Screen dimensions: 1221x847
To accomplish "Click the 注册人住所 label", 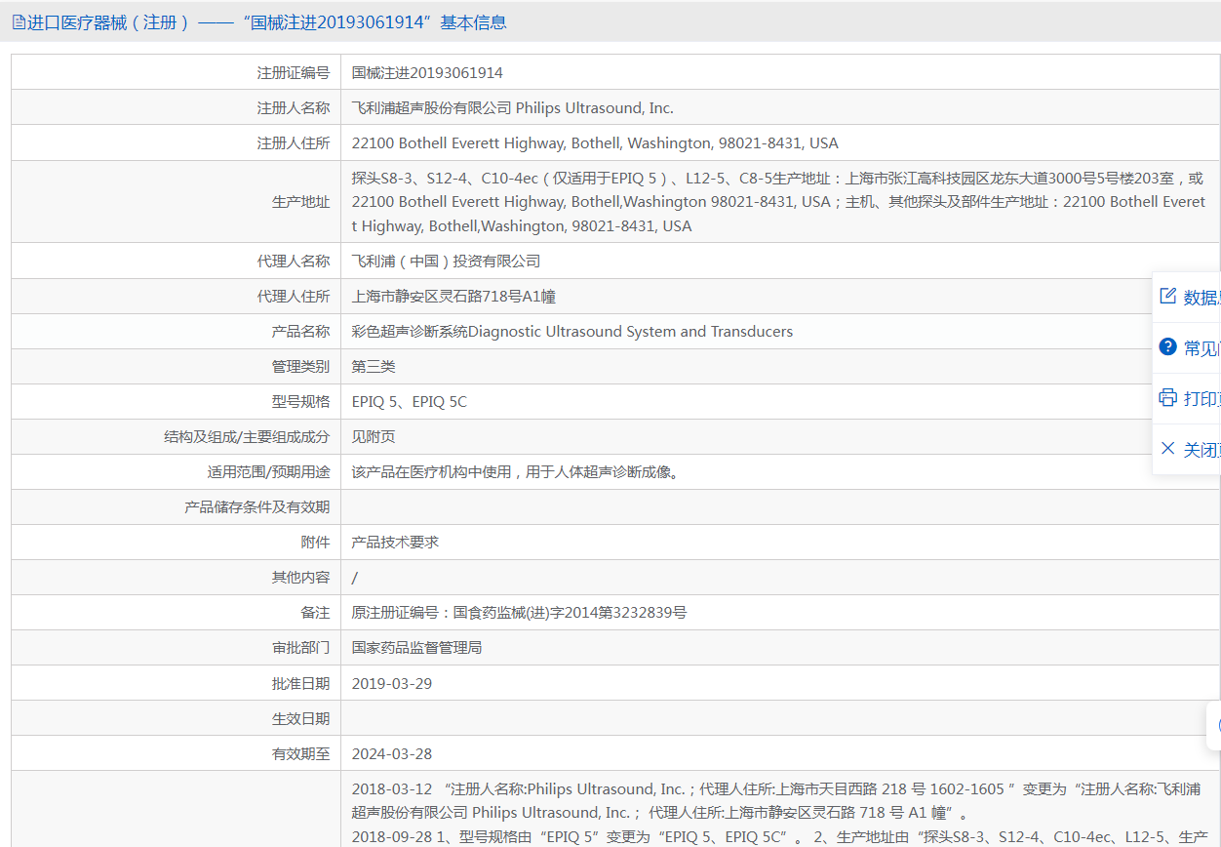I will pos(294,143).
